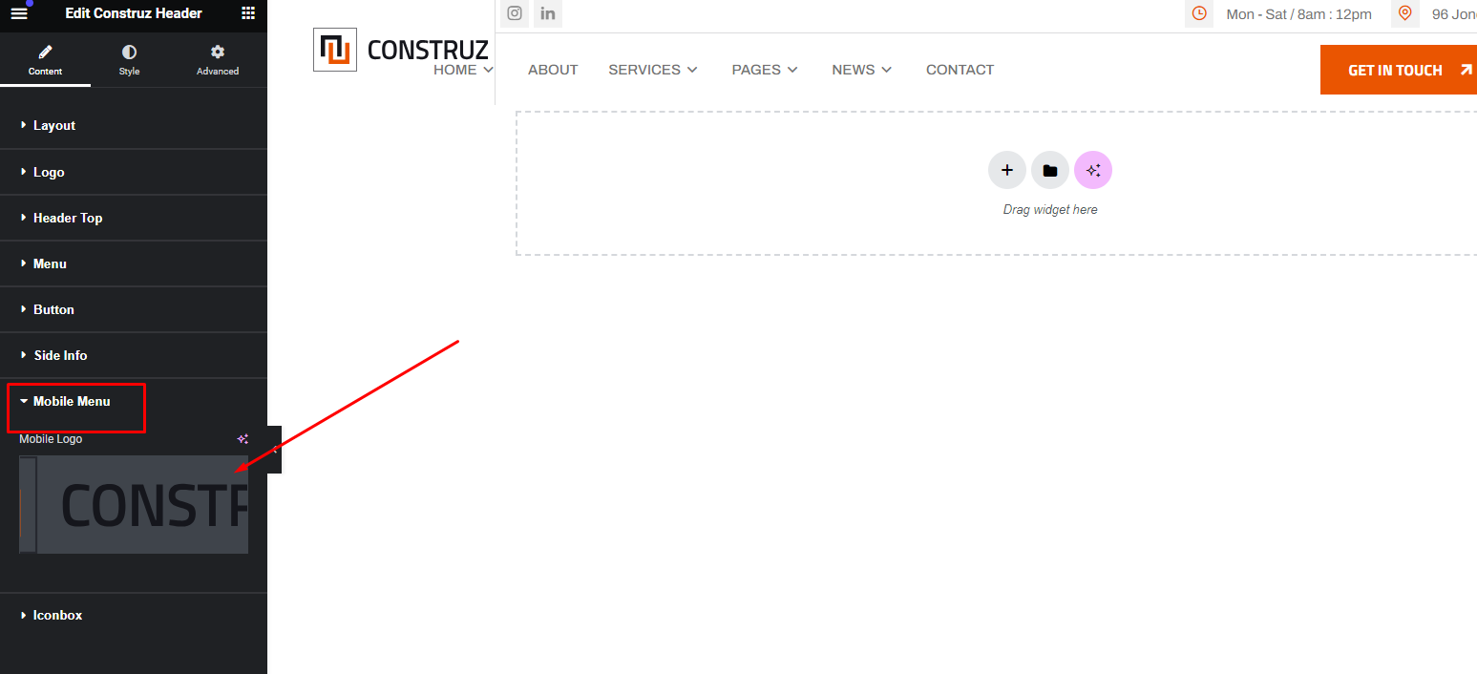This screenshot has height=674, width=1477.
Task: Open the Elementor hamburger menu
Action: coord(19,13)
